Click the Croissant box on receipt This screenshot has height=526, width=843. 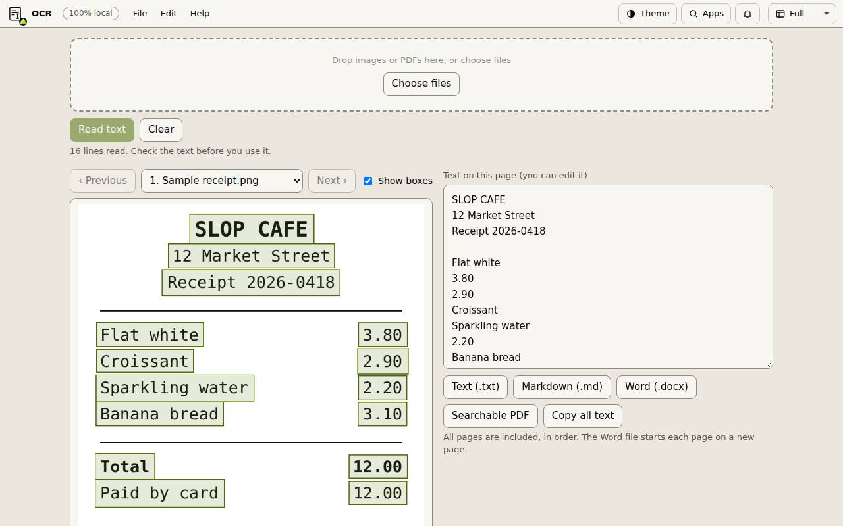[145, 361]
